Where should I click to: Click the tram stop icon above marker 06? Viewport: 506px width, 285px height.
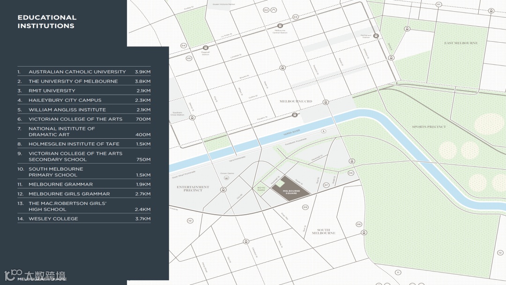(352, 161)
